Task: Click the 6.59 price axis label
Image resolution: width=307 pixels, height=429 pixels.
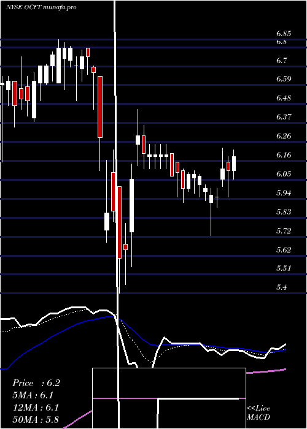Action: 284,79
